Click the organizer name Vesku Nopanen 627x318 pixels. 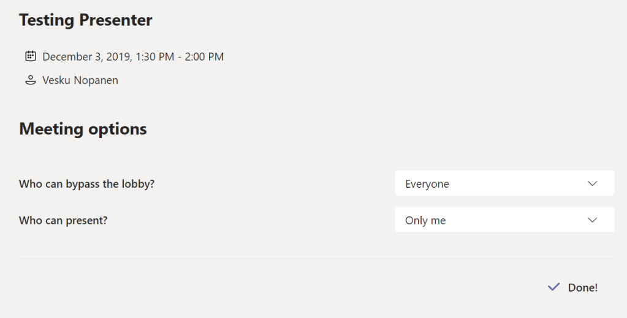(80, 80)
